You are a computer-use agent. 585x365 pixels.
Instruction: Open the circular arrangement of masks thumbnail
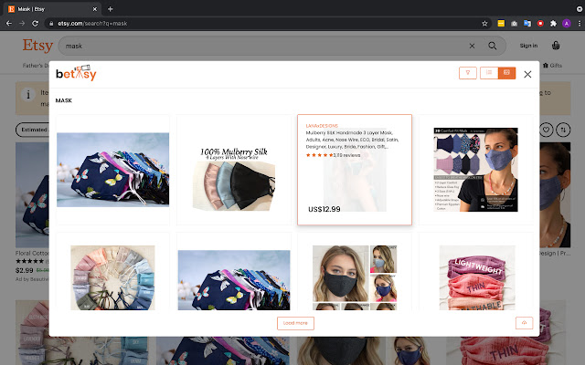click(x=112, y=277)
